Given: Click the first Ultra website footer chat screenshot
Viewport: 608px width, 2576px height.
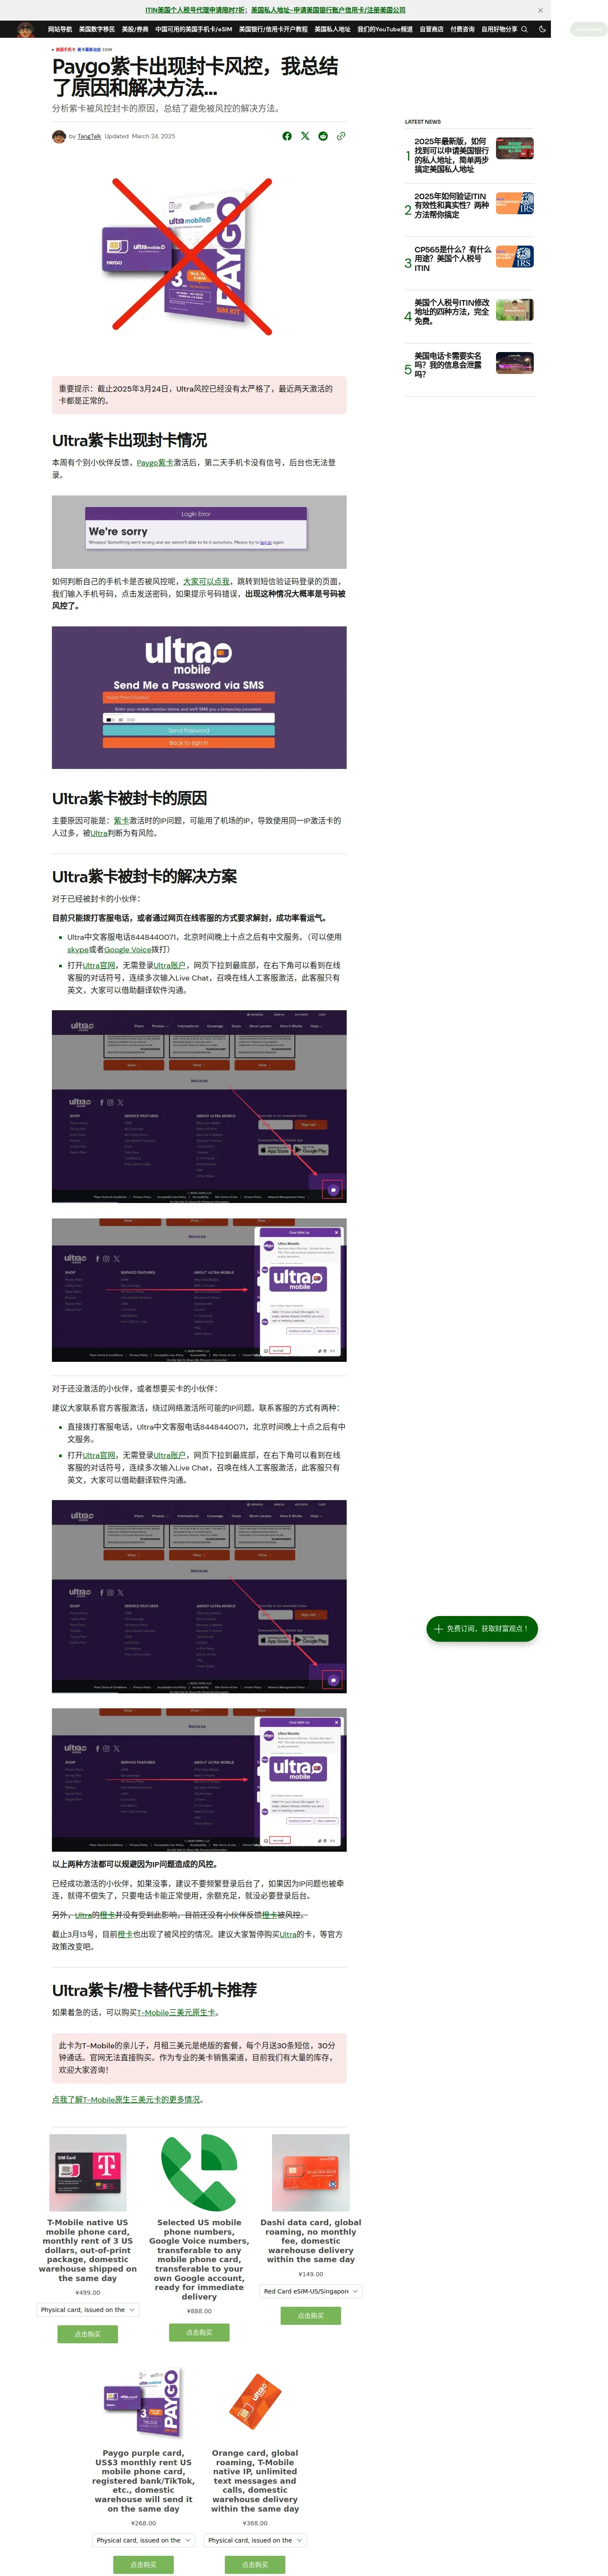Looking at the screenshot, I should tap(199, 1106).
